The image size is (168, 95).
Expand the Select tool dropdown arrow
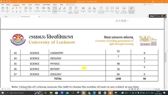(7, 13)
